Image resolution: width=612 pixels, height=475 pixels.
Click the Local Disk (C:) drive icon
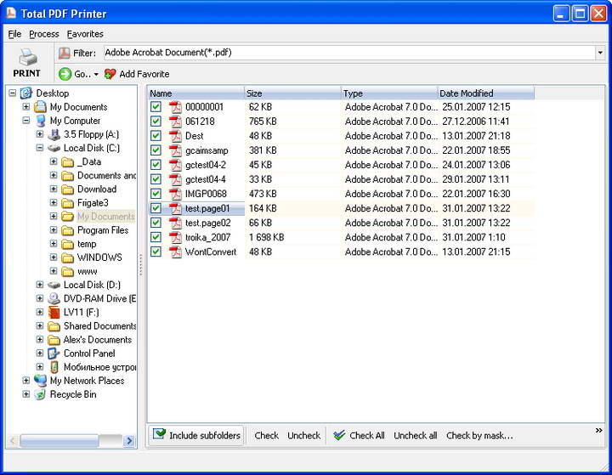pos(54,149)
